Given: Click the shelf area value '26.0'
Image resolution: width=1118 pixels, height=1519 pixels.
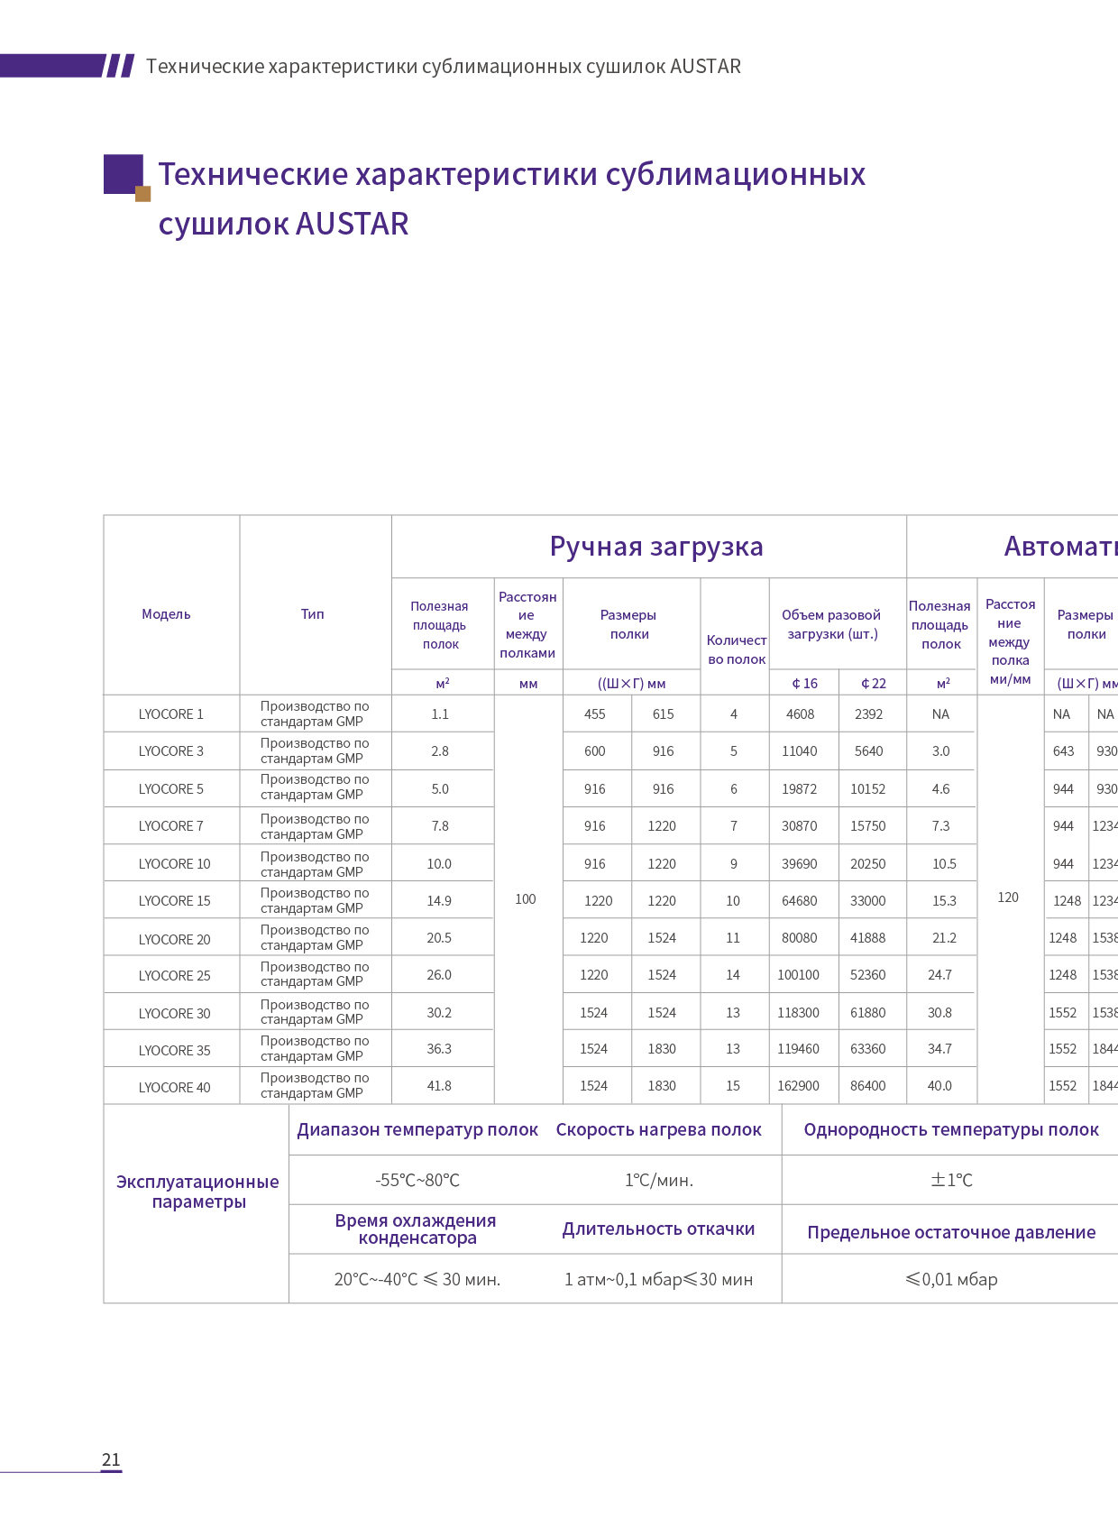Looking at the screenshot, I should point(439,975).
